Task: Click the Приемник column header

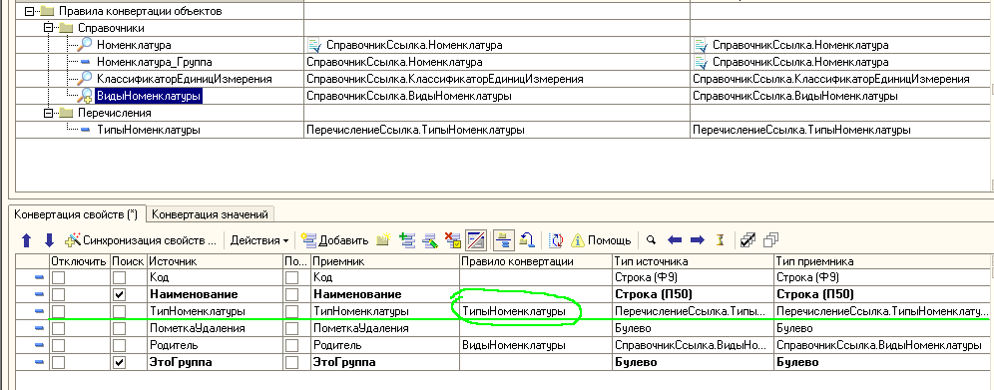Action: click(x=385, y=261)
